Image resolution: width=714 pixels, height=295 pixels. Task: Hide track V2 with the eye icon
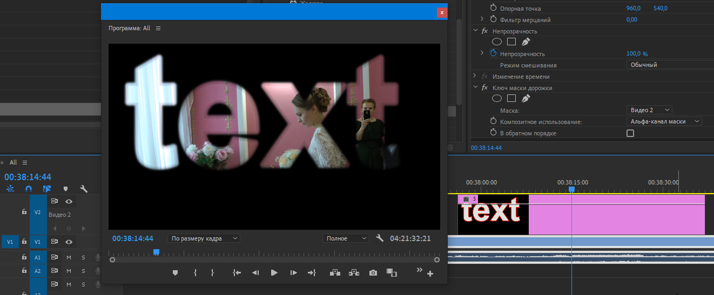point(69,201)
